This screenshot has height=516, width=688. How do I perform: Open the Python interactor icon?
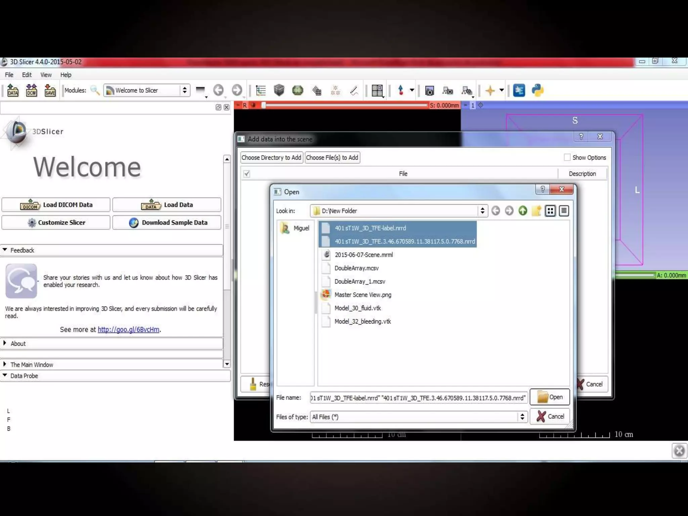pyautogui.click(x=537, y=90)
